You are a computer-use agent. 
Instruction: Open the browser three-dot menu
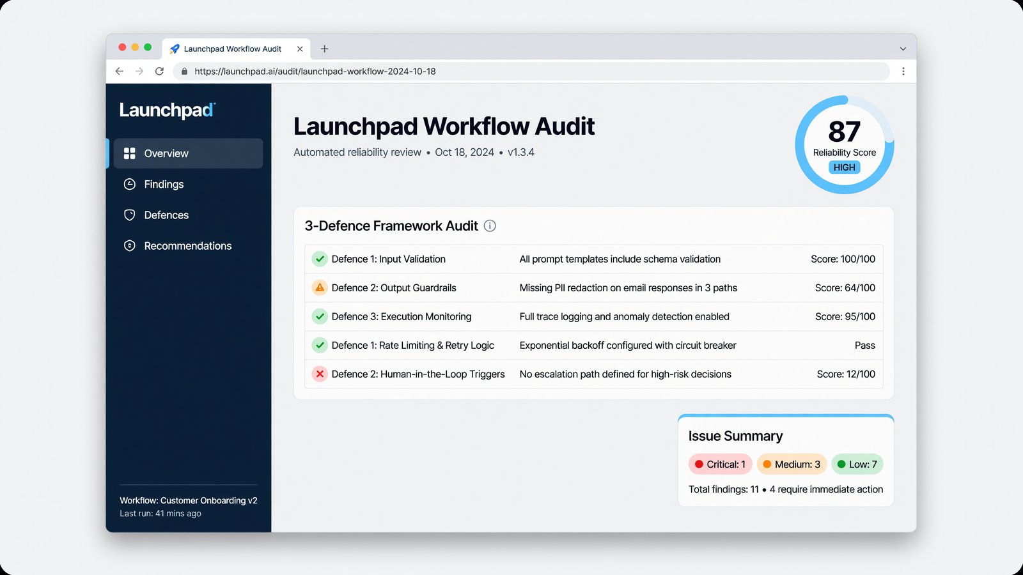pyautogui.click(x=903, y=72)
